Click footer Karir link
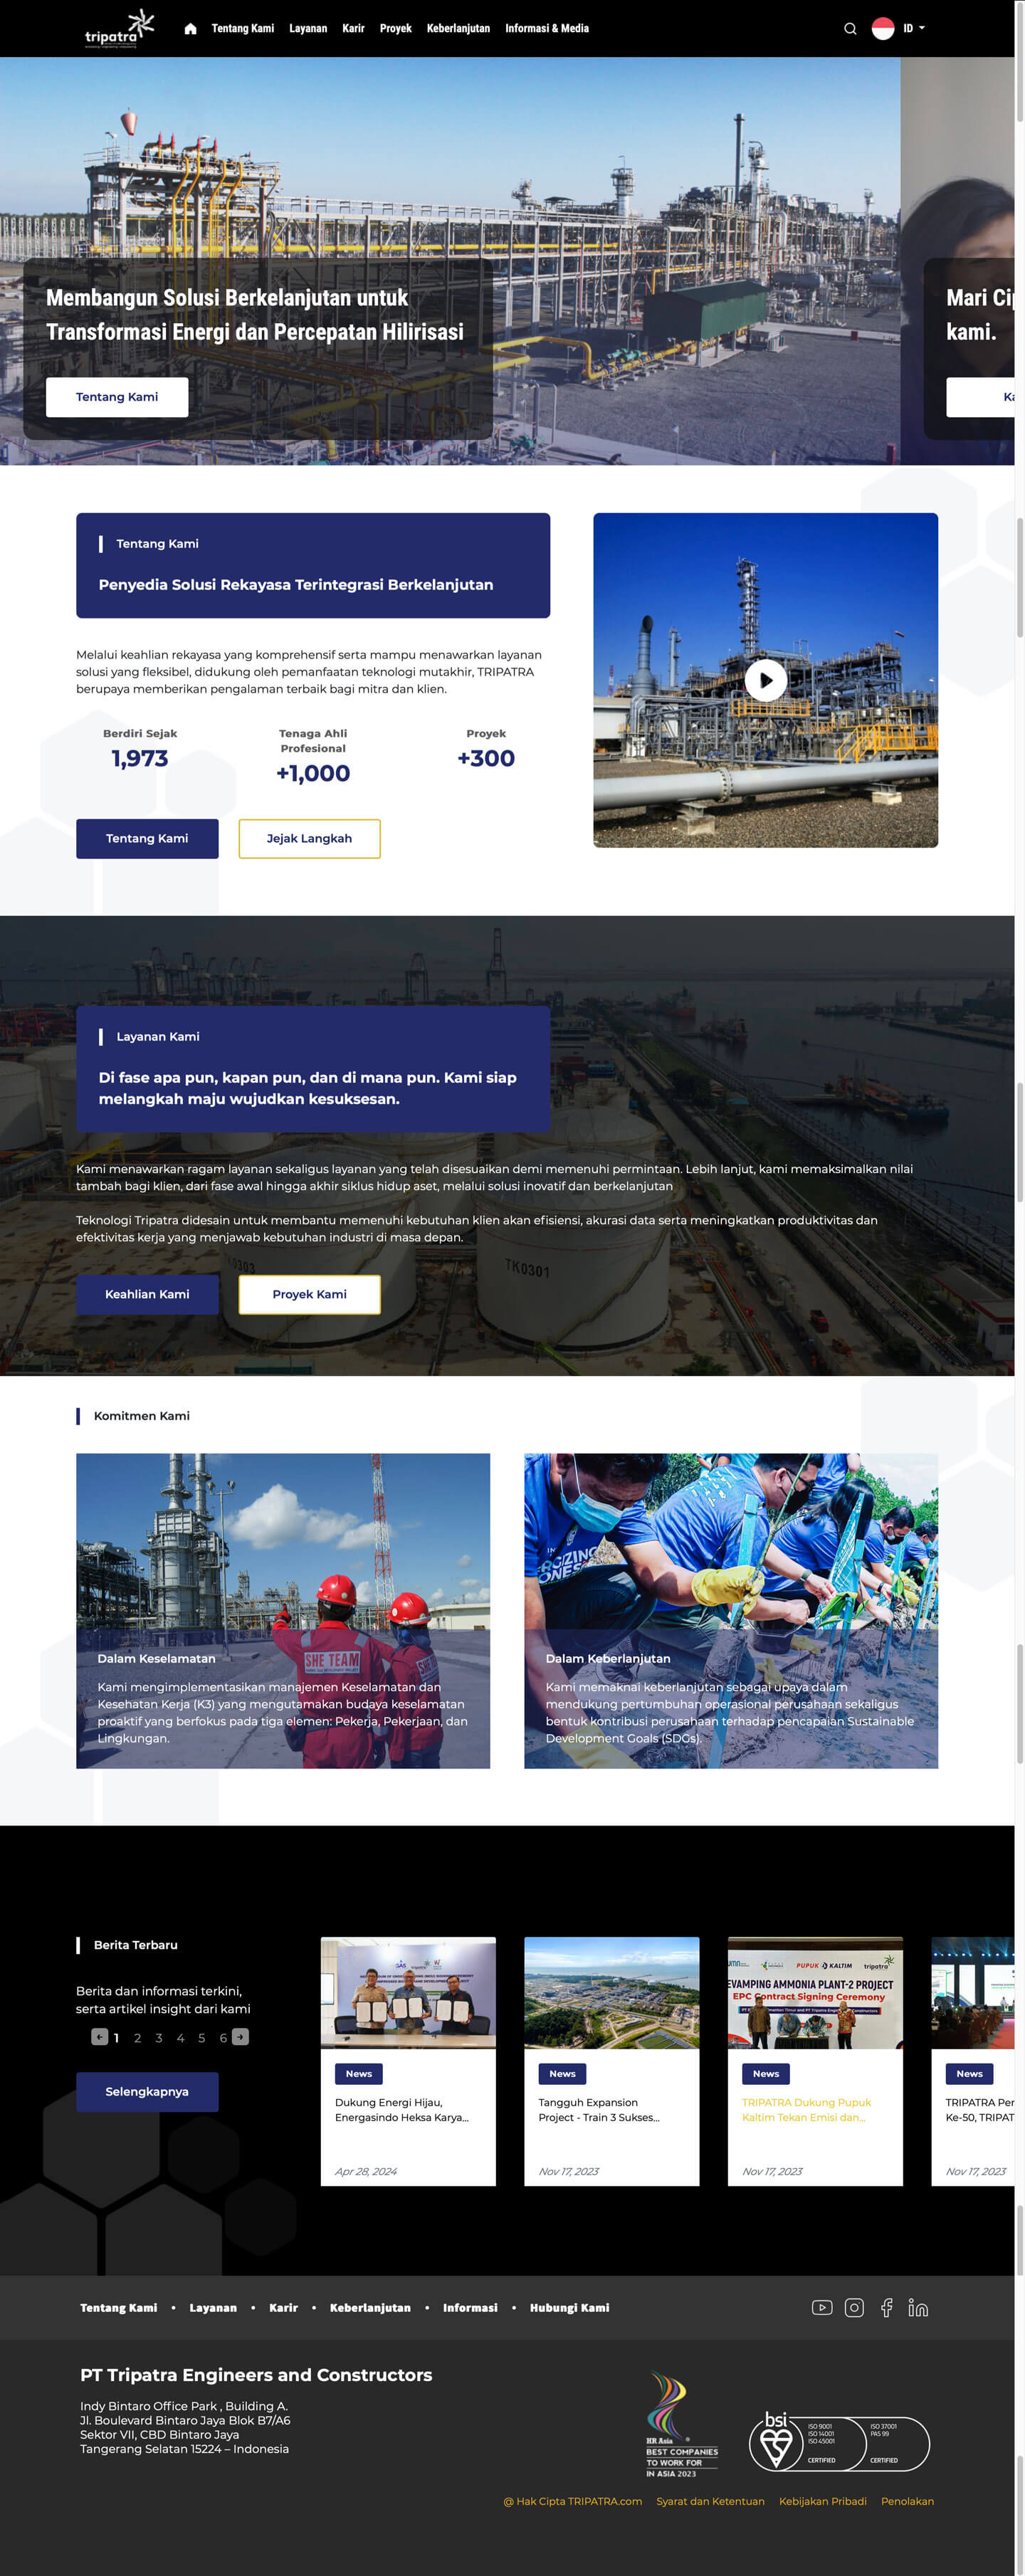The height and width of the screenshot is (2576, 1025). (283, 2308)
